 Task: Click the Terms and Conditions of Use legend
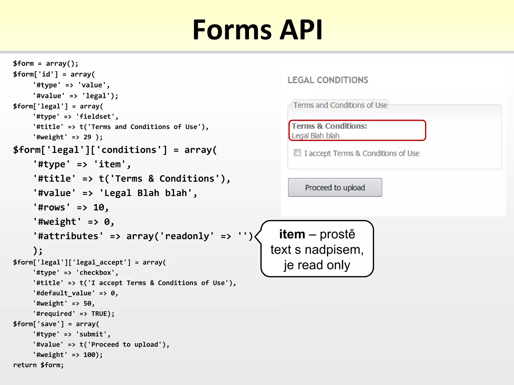pyautogui.click(x=340, y=105)
